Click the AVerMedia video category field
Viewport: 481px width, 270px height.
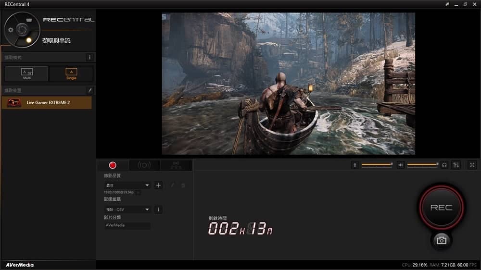[127, 225]
